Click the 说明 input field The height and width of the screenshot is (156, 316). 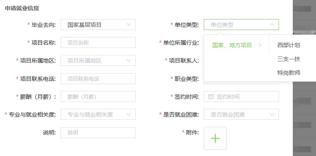tap(98, 132)
